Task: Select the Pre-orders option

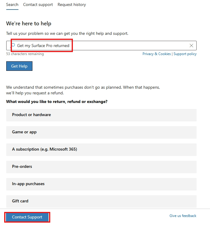Action: coord(101,167)
